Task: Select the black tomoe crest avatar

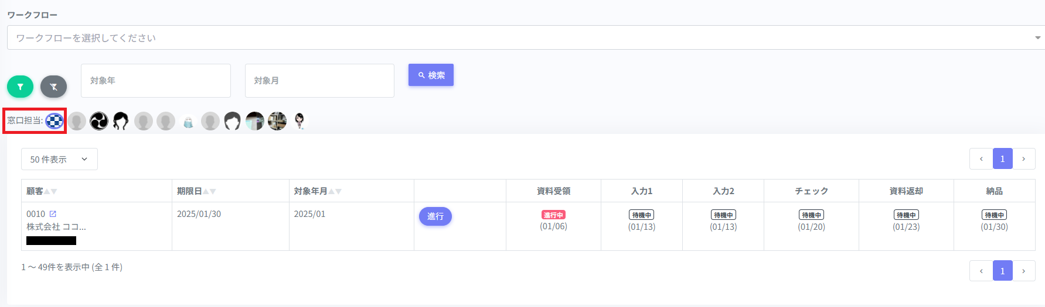Action: (99, 121)
